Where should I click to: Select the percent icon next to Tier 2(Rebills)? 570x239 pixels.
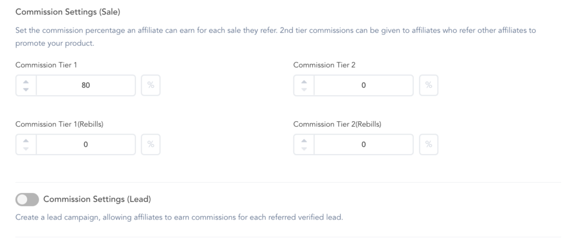click(428, 145)
